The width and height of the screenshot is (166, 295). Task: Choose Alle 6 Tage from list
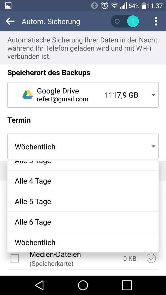coord(83,222)
